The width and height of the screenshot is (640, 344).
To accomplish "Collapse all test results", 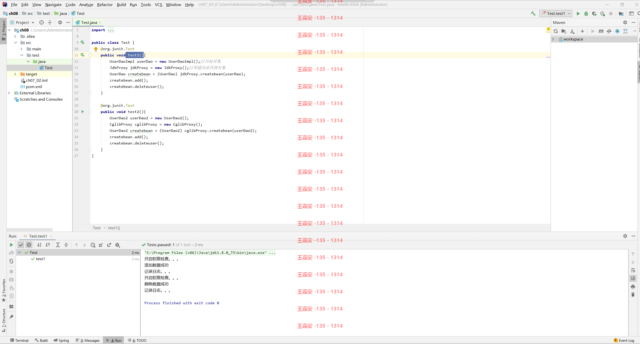I will click(66, 245).
